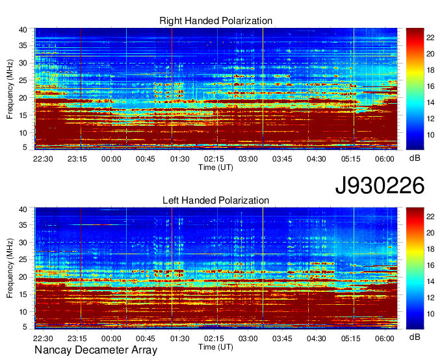Screen dimensions: 442x358
Task: Click the 40 MHz tick of Left Handed plot
Action: pos(23,209)
